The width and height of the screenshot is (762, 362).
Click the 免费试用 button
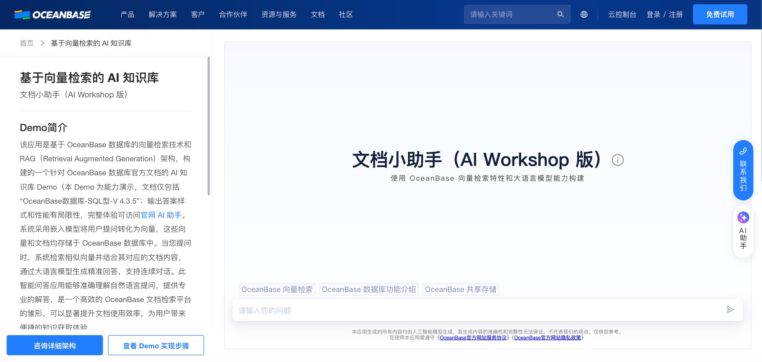(720, 14)
